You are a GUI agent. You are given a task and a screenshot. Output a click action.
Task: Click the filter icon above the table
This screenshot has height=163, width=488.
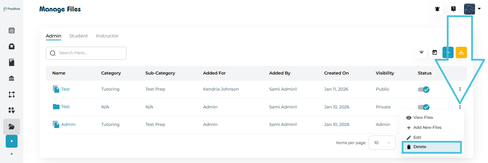pyautogui.click(x=422, y=53)
